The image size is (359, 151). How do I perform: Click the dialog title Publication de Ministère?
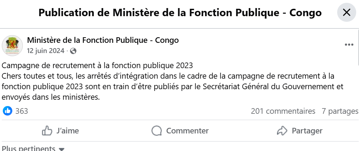(x=180, y=13)
